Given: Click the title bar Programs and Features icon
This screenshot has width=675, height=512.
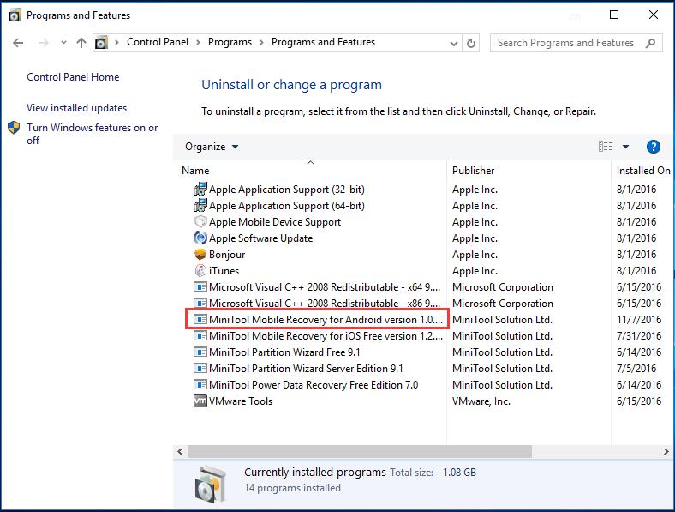Looking at the screenshot, I should (x=15, y=15).
